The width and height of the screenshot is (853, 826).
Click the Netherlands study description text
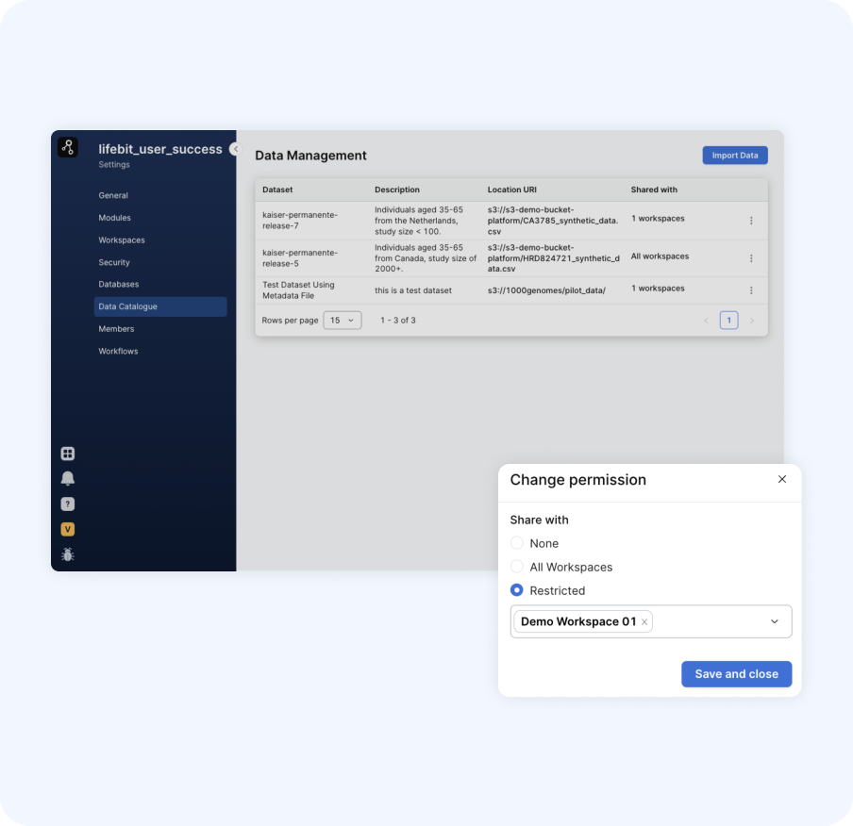[x=419, y=221]
